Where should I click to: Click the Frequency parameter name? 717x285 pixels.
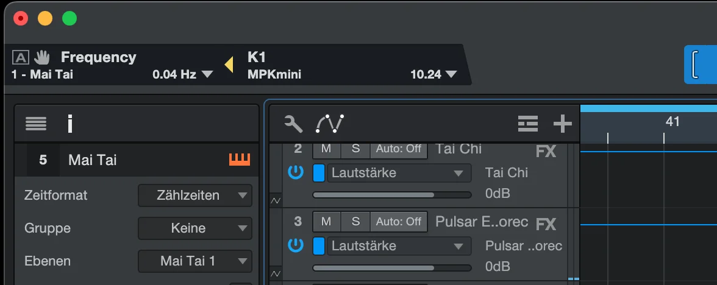[x=98, y=57]
